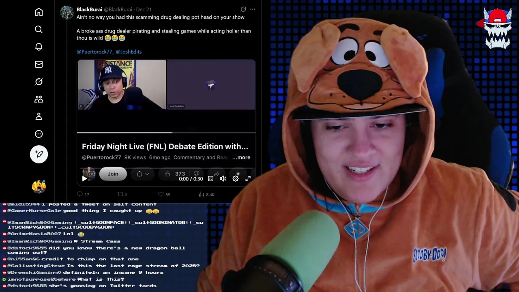This screenshot has height=292, width=519.
Task: Open the X Home icon in sidebar
Action: point(39,12)
